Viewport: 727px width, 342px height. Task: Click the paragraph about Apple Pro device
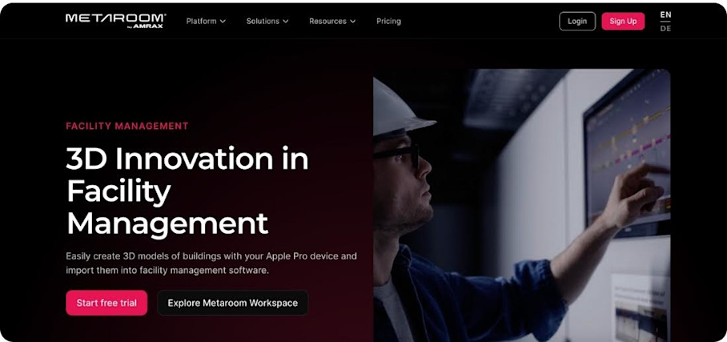click(x=211, y=264)
